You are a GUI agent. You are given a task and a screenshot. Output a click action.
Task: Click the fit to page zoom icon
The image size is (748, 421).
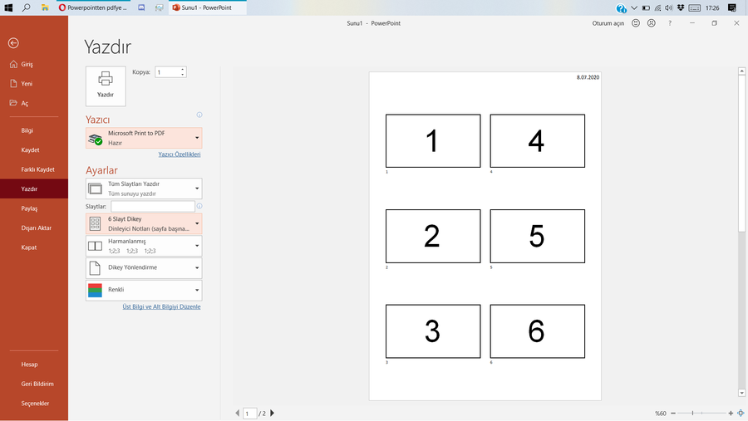[741, 414]
